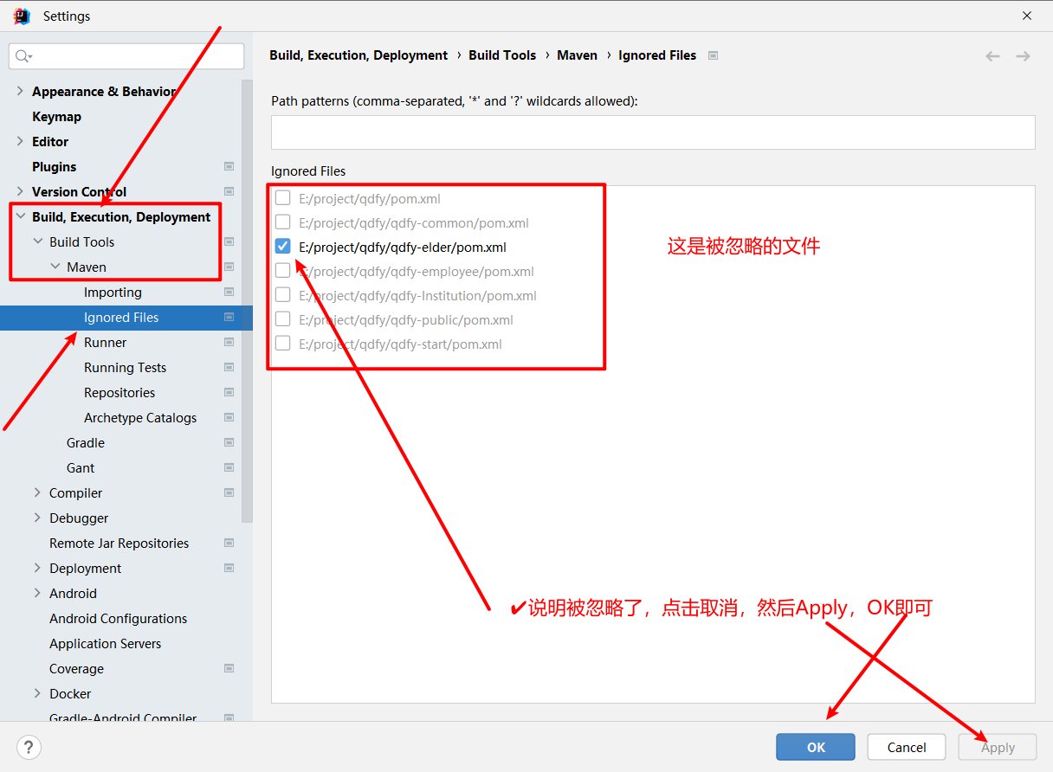Toggle checkbox for qdfy-common/pom.xml
This screenshot has width=1053, height=772.
(x=282, y=222)
